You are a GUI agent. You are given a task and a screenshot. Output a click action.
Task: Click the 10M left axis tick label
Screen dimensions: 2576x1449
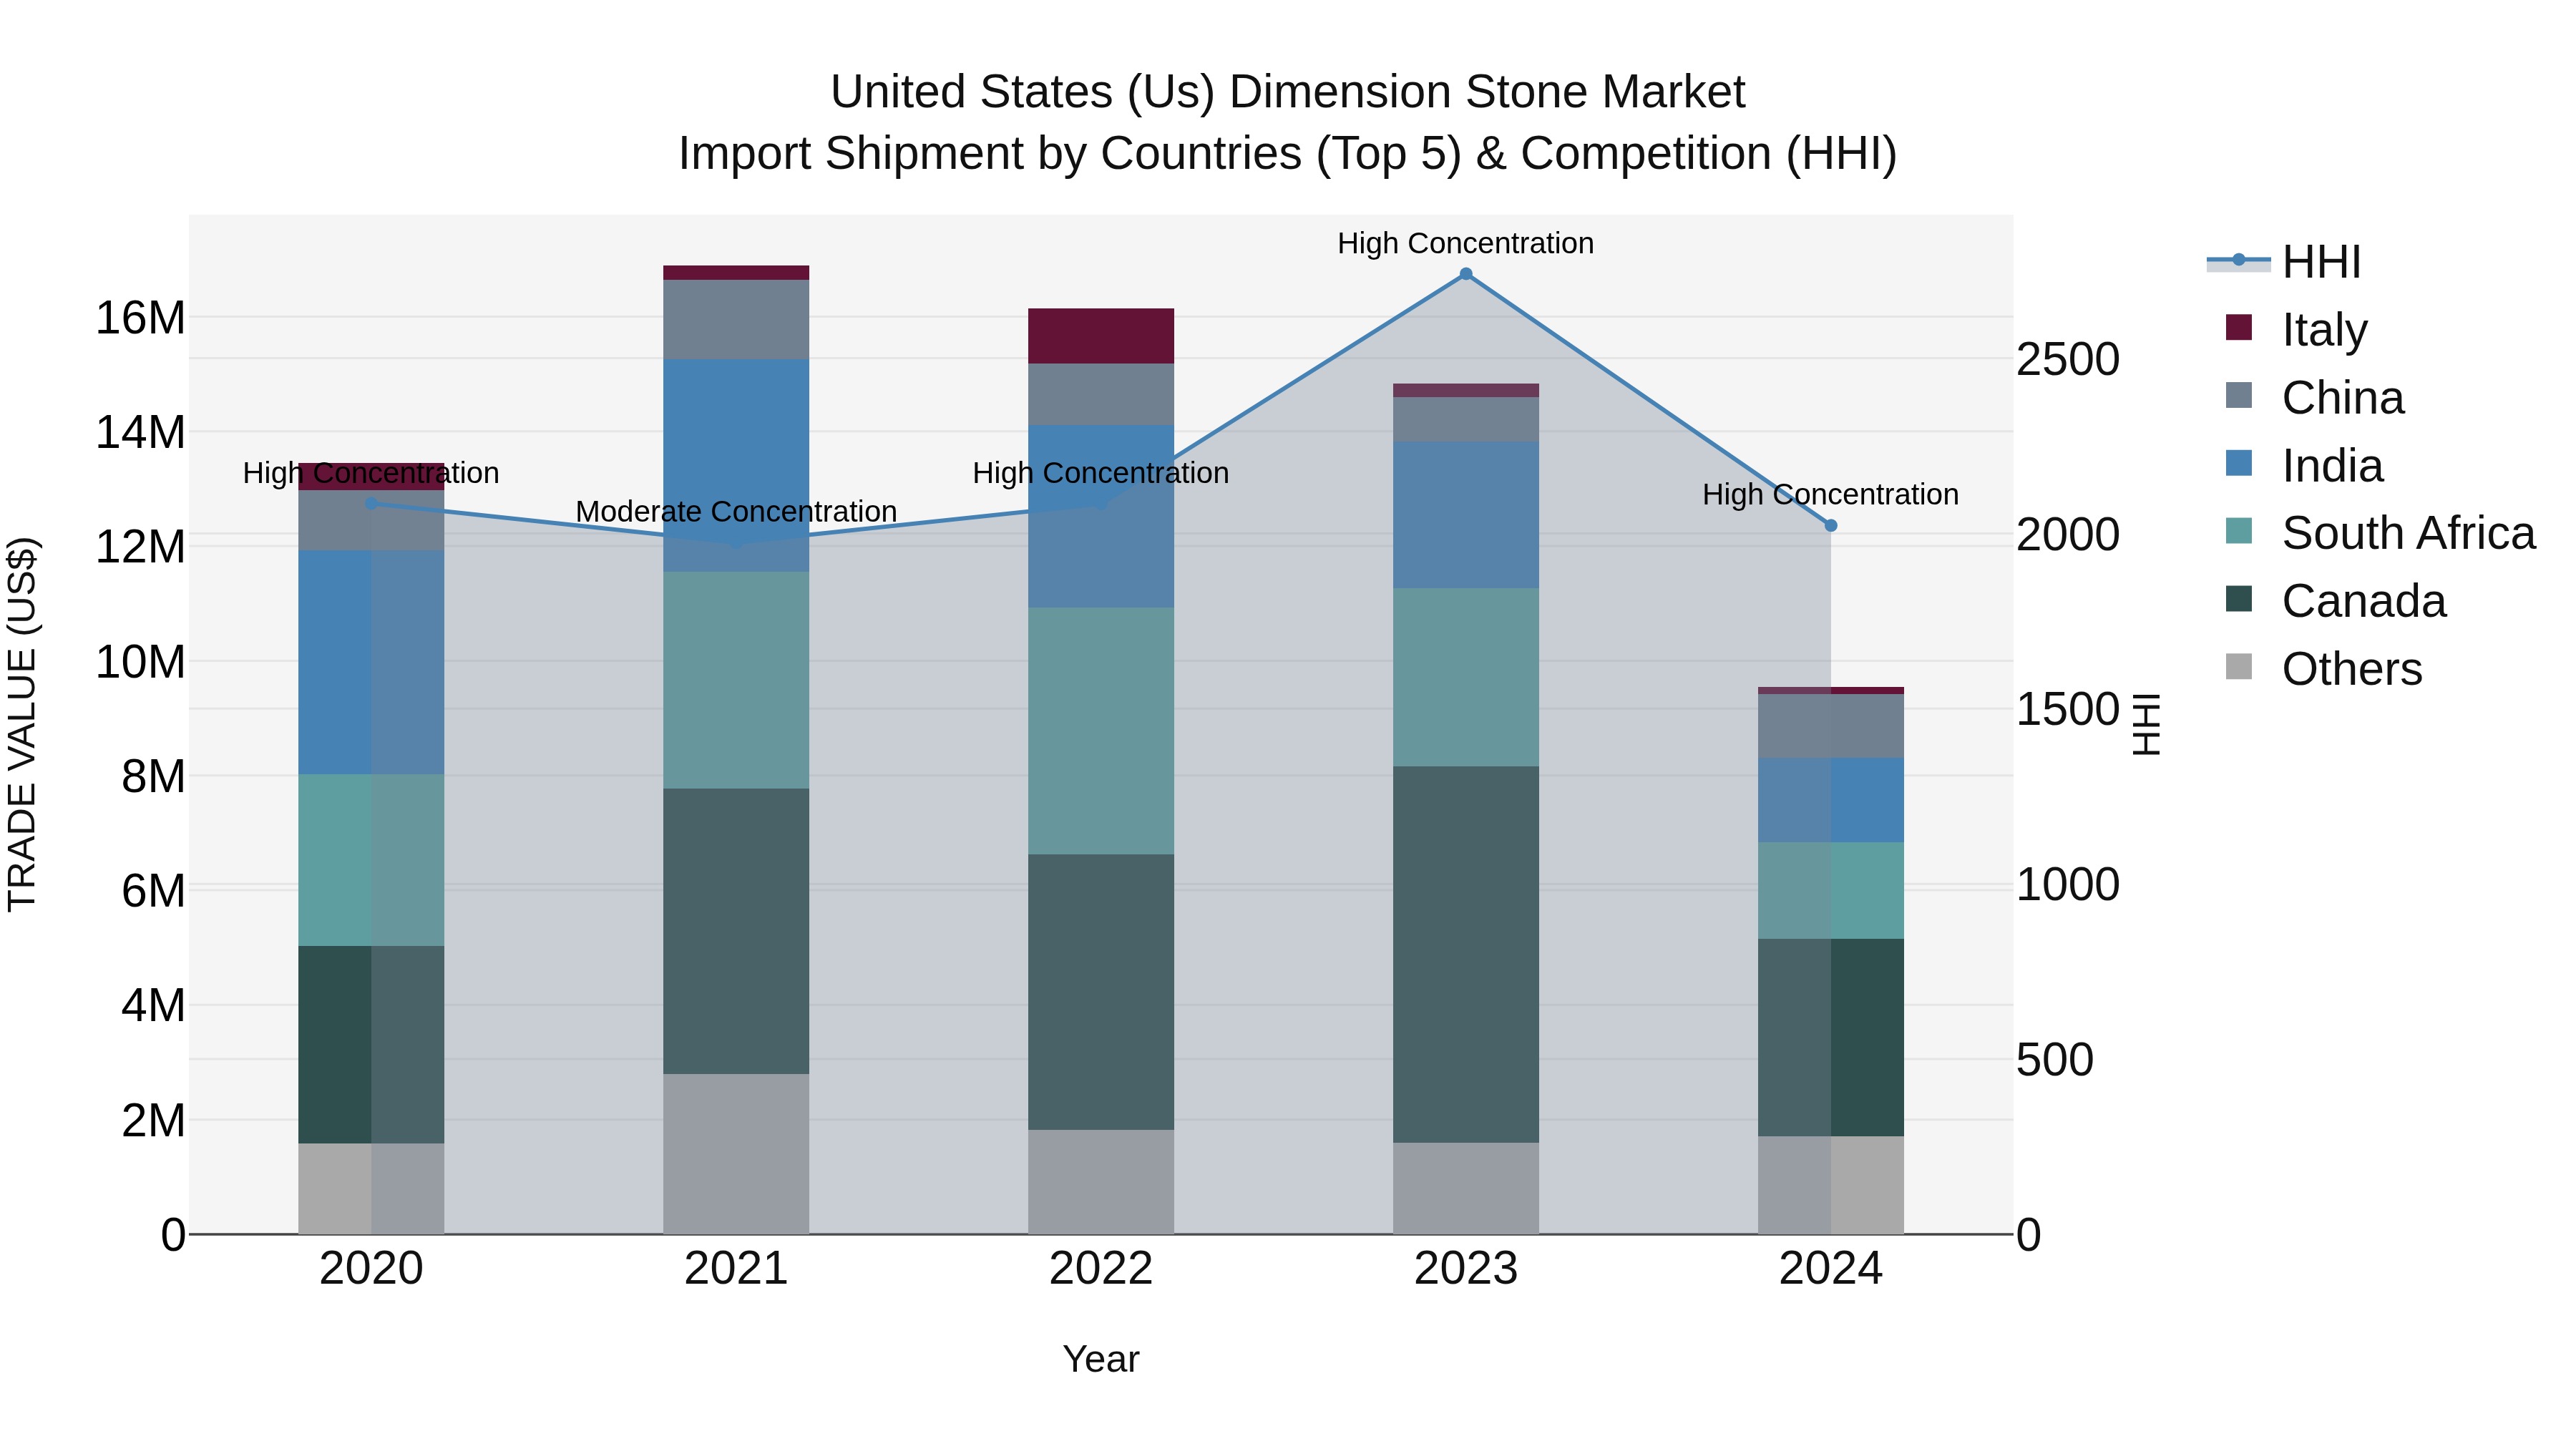(140, 662)
